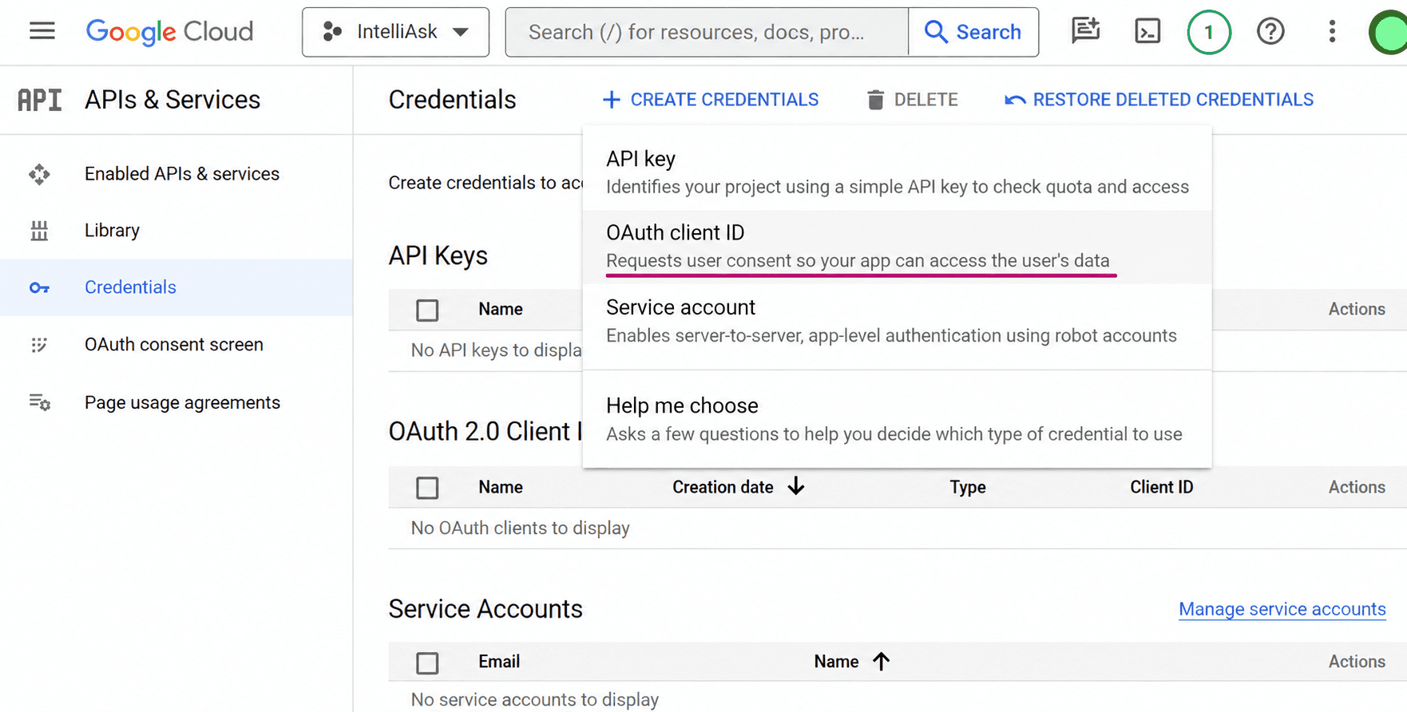Click the Page usage agreements icon

click(40, 402)
